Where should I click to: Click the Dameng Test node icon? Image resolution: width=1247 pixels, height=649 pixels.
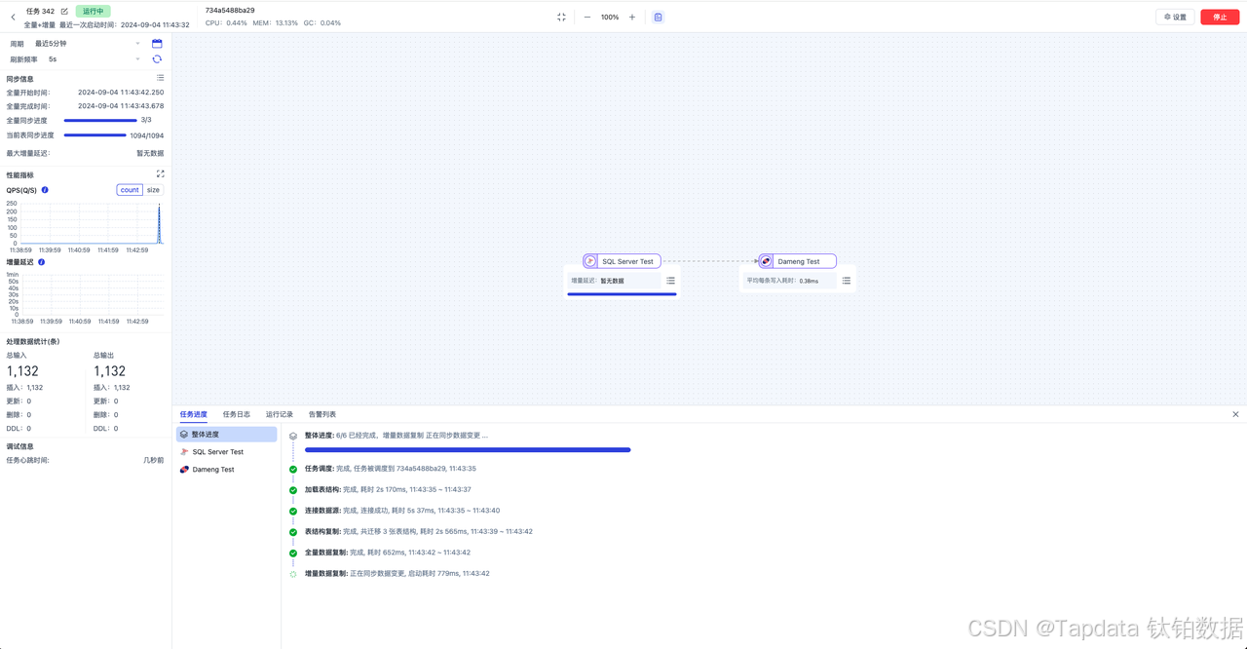coord(766,261)
